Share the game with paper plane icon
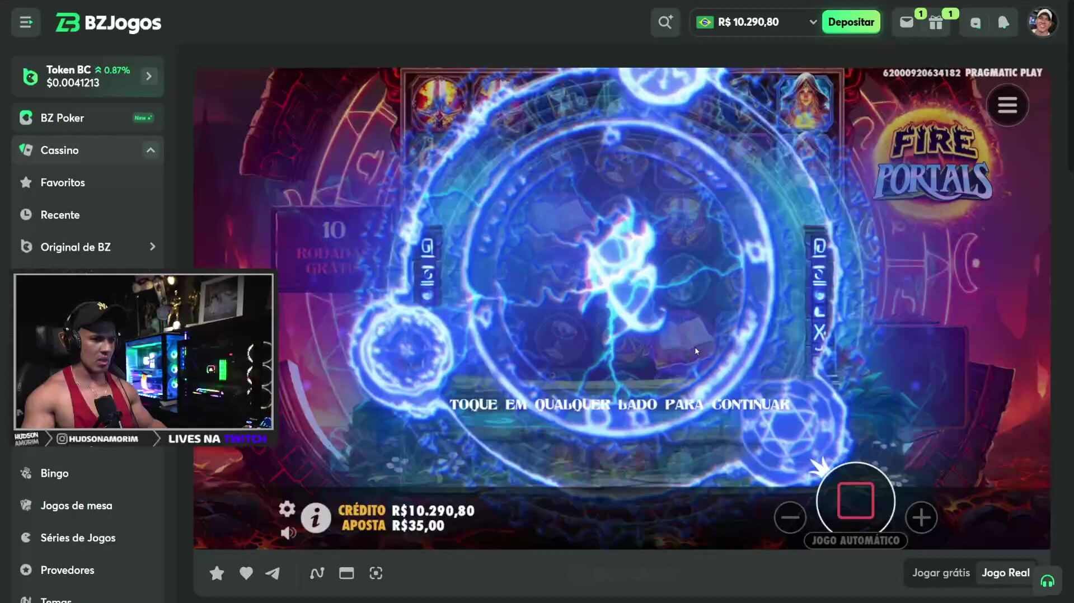Viewport: 1074px width, 603px height. pyautogui.click(x=273, y=573)
